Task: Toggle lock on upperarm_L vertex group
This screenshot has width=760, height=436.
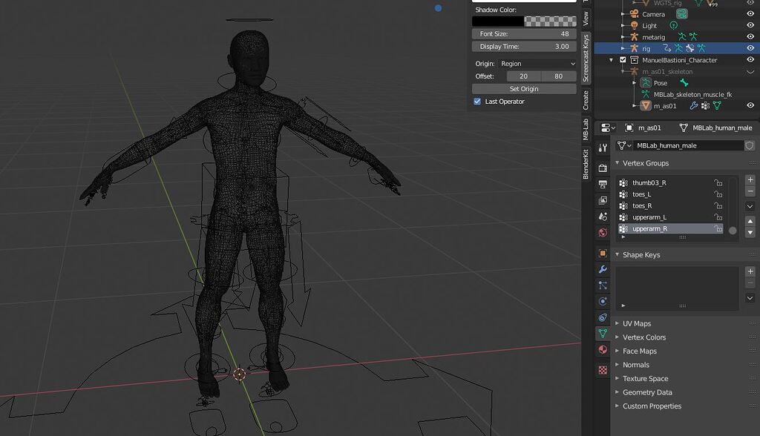Action: click(x=718, y=217)
